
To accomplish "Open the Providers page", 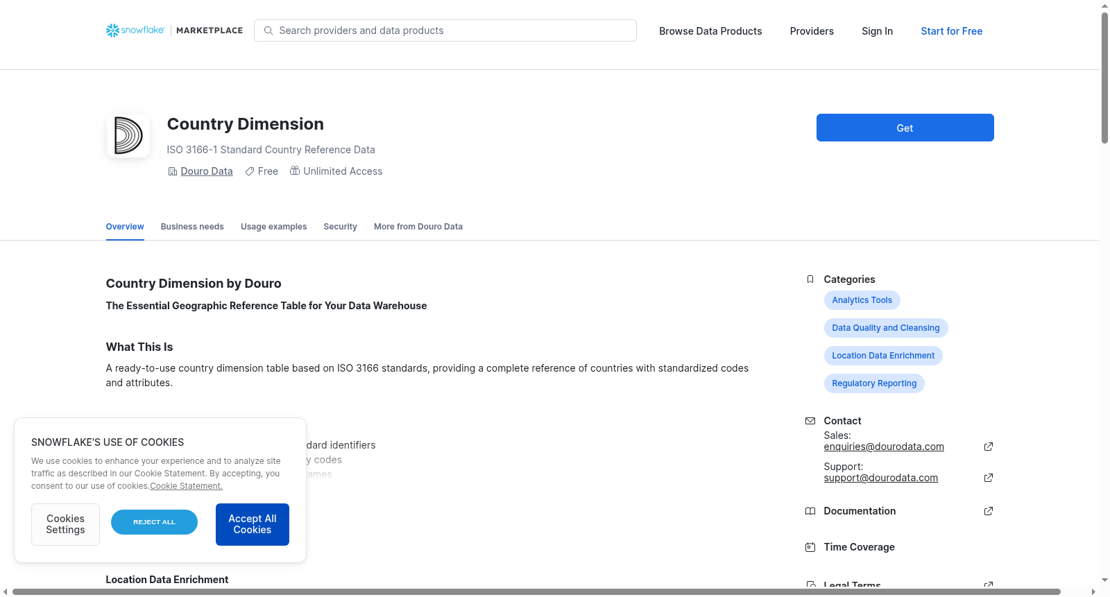I will (812, 31).
